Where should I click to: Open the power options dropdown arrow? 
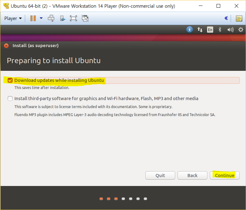coord(41,18)
